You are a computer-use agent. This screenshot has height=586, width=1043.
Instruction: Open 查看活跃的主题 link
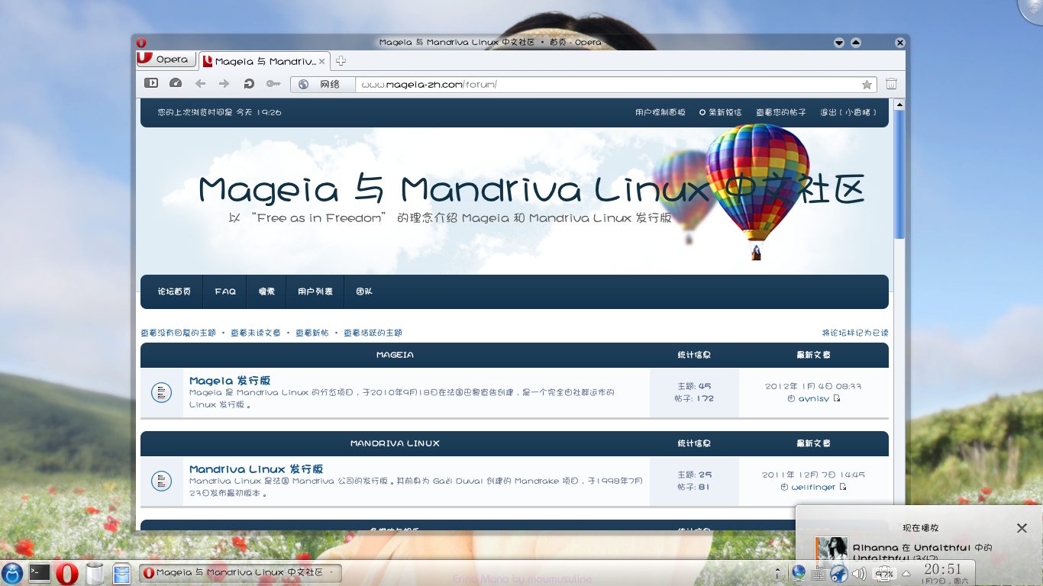tap(373, 333)
